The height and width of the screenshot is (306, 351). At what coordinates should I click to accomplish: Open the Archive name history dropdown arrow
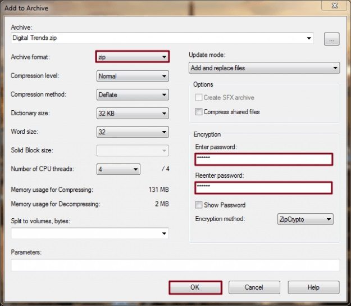[309, 38]
